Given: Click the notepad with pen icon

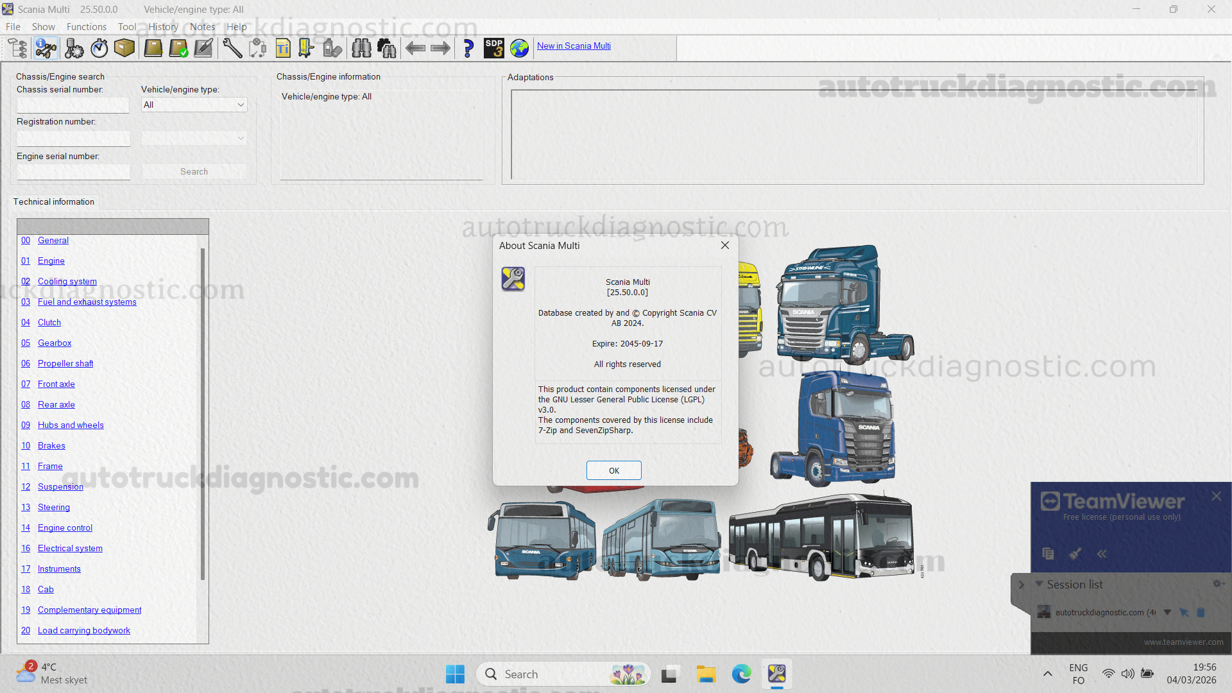Looking at the screenshot, I should click(x=203, y=48).
